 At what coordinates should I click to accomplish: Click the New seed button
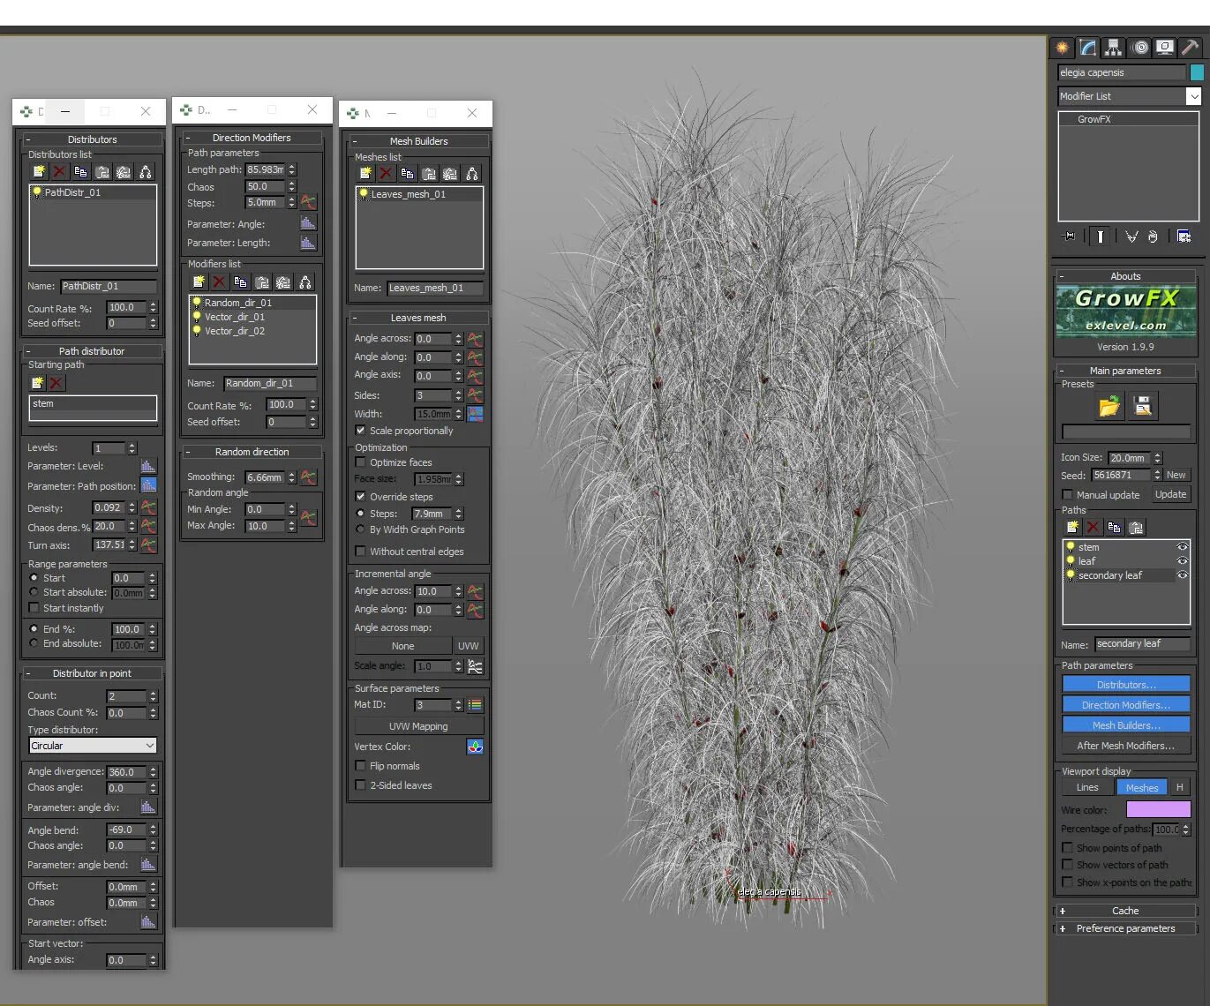click(1176, 475)
